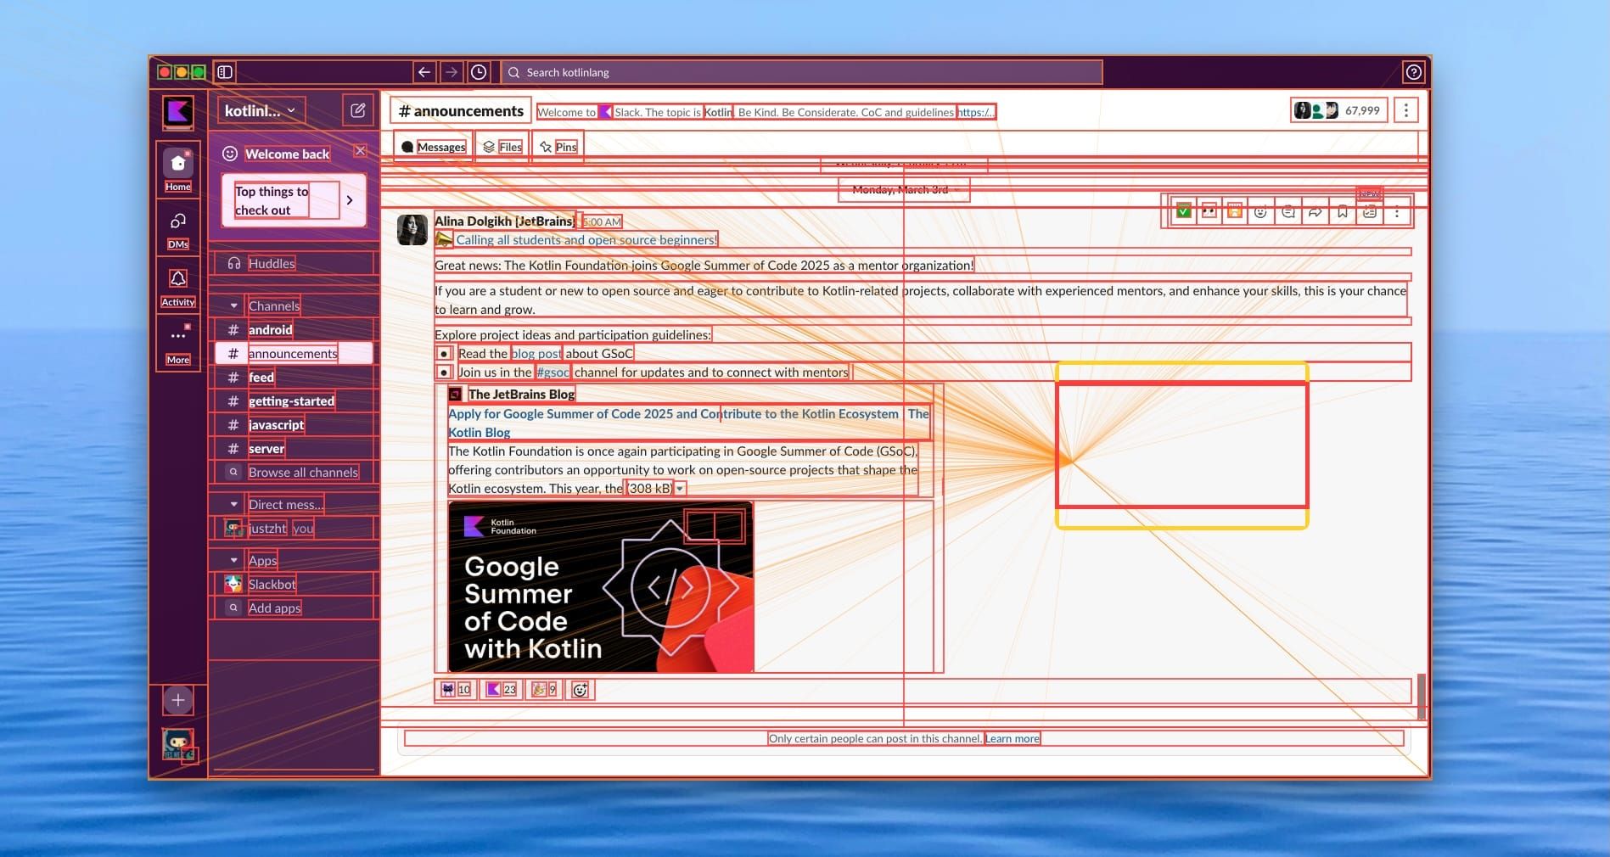
Task: Click Browse all channels
Action: [294, 472]
